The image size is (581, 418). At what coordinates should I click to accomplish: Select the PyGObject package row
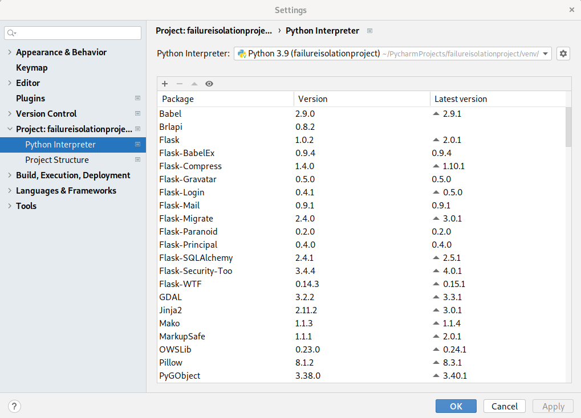pyautogui.click(x=361, y=376)
